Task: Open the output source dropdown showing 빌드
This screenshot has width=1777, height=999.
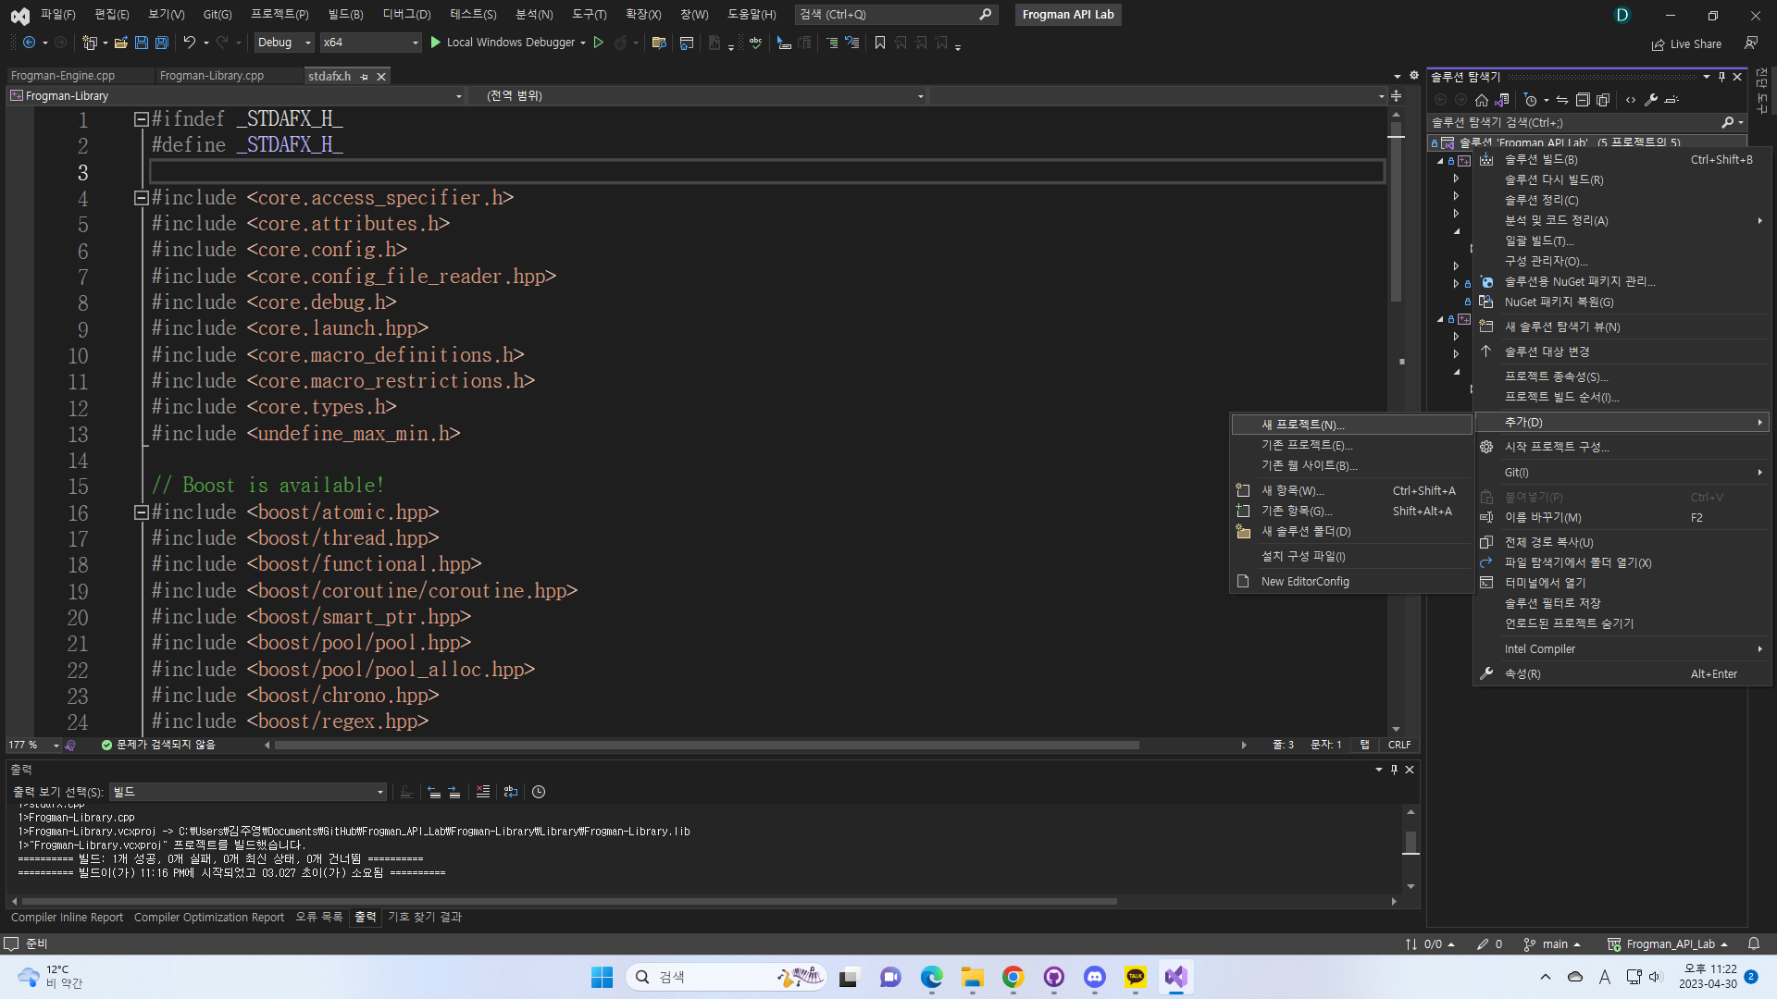Action: click(x=248, y=792)
